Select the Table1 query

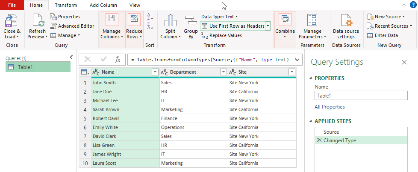pyautogui.click(x=38, y=67)
